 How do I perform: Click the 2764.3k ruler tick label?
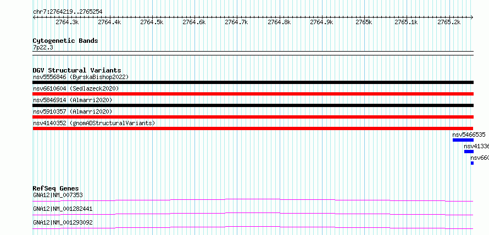[67, 22]
